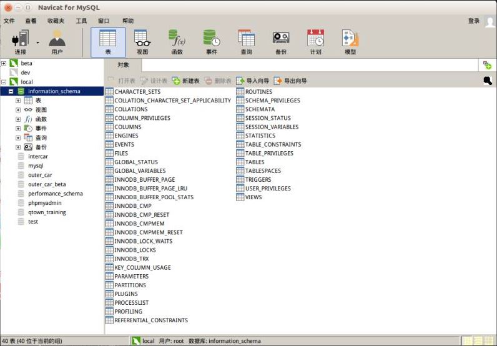Switch to the 对象 objects tab

tap(123, 65)
